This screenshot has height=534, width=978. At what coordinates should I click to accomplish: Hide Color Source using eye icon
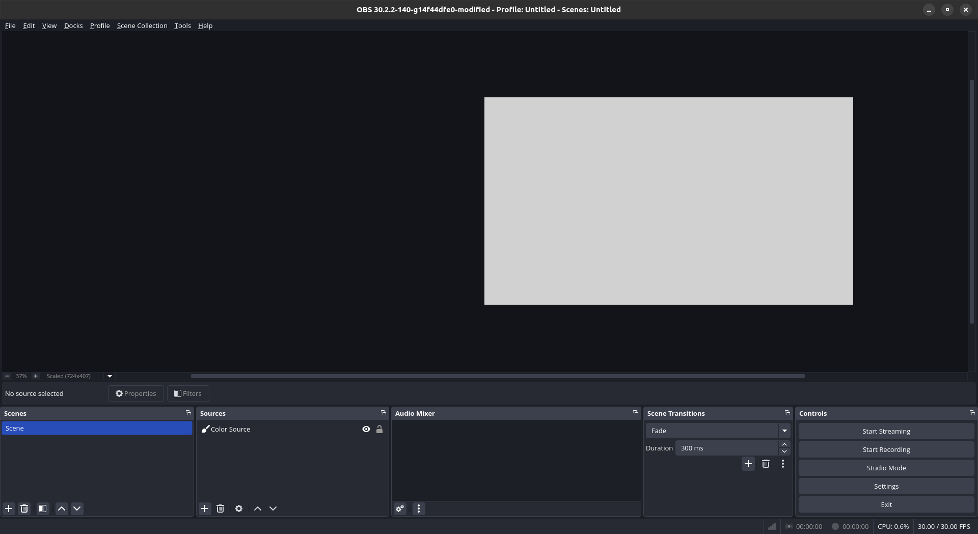tap(366, 430)
